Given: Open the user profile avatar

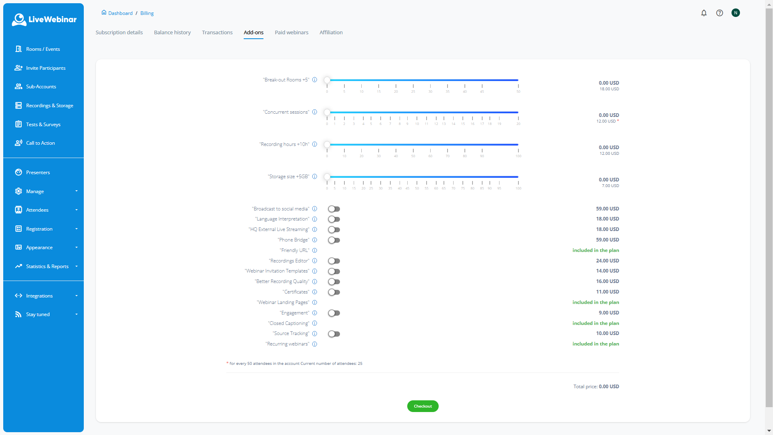Looking at the screenshot, I should pos(736,13).
